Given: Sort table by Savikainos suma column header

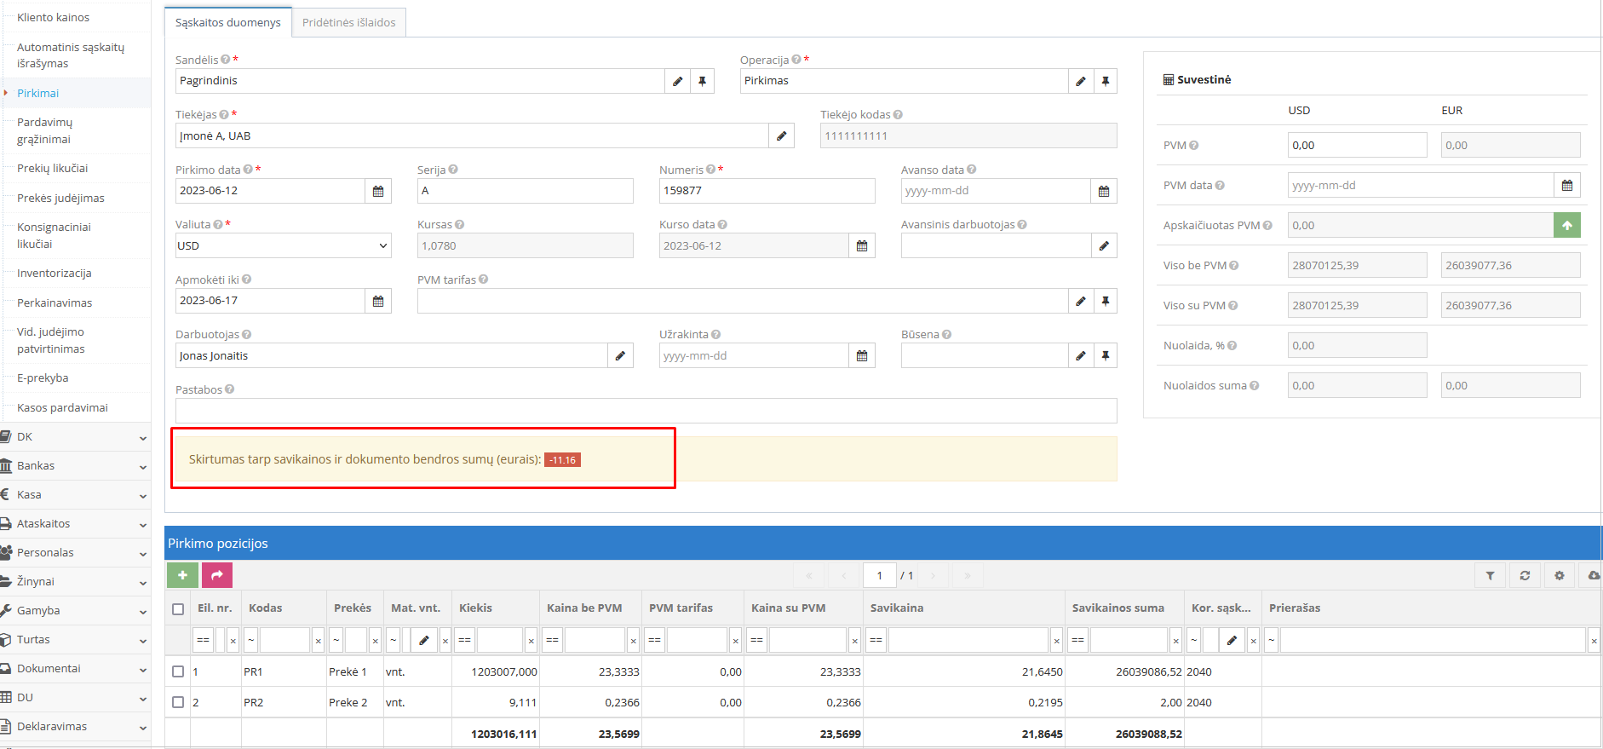Looking at the screenshot, I should (x=1118, y=608).
